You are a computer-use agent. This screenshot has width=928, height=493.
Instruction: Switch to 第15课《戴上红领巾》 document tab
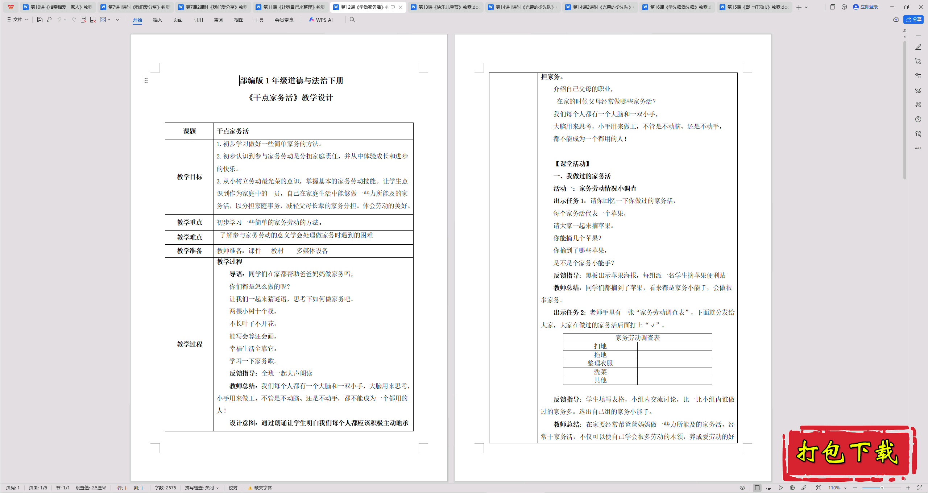pos(754,7)
